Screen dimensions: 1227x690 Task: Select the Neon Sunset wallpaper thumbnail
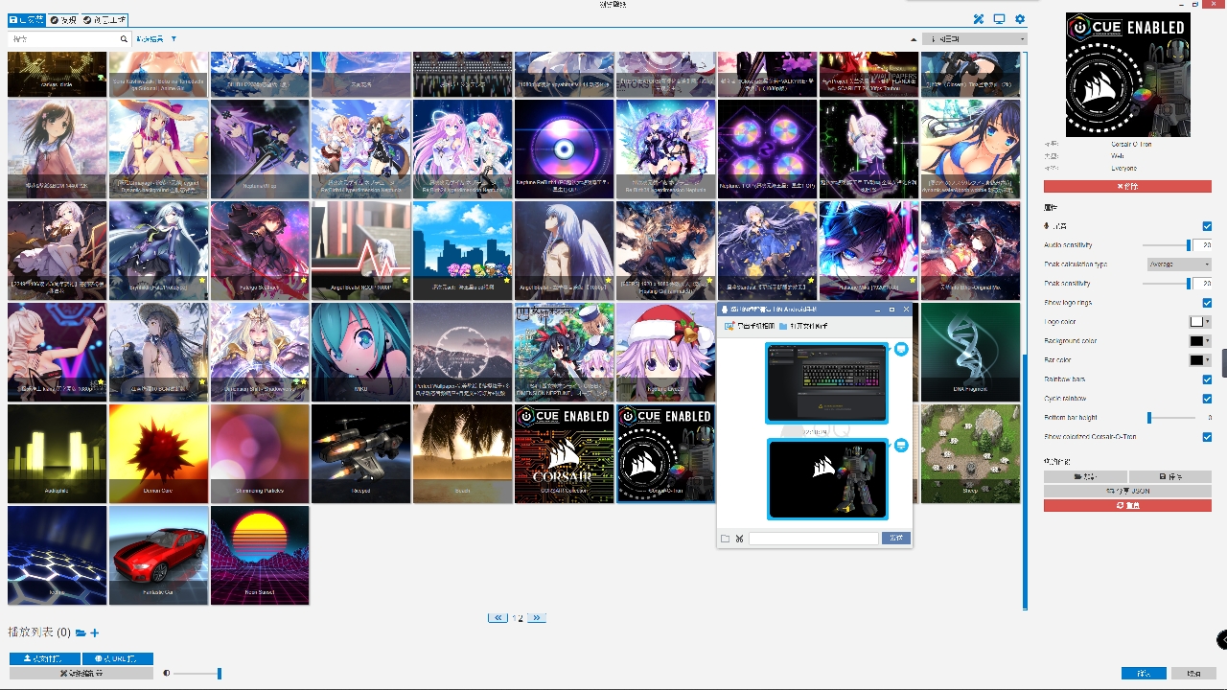(260, 555)
